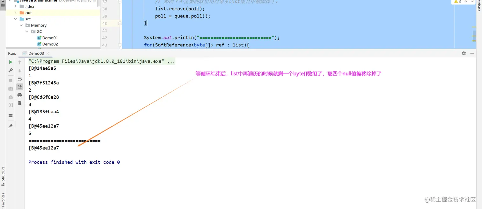Rerun Demo03 with the green play icon
This screenshot has width=482, height=209.
tap(11, 62)
